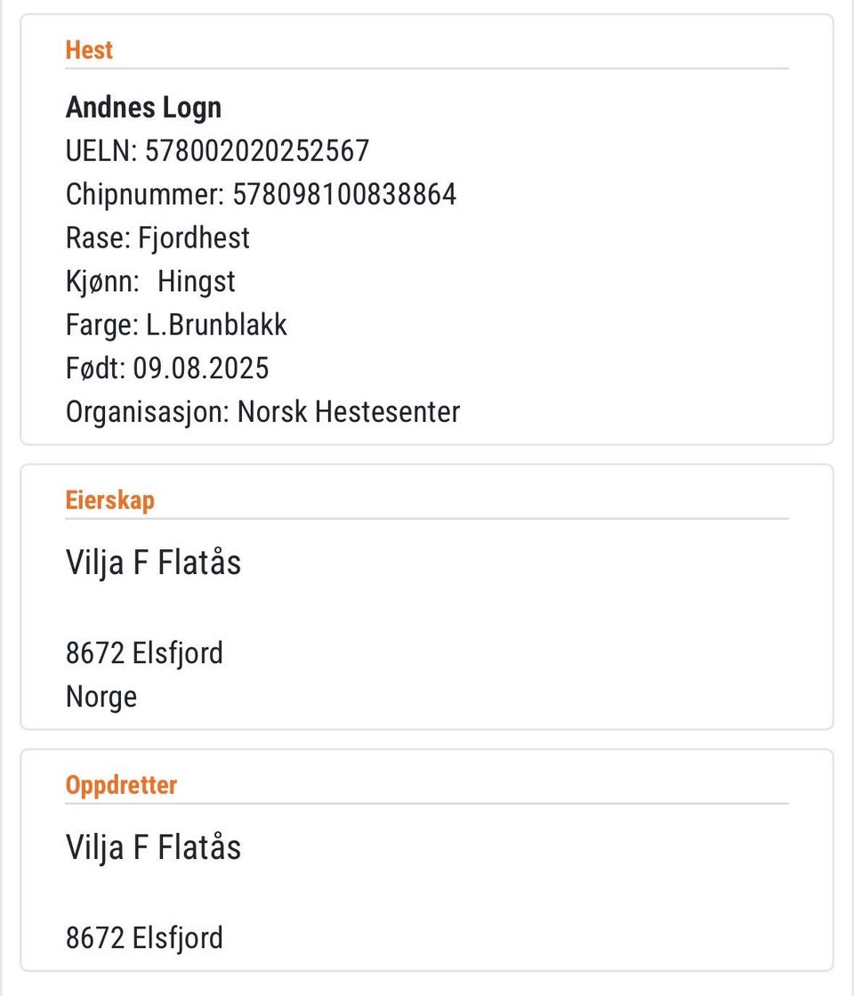Click the Hest section heading
Screen dimensions: 854x996
[89, 50]
